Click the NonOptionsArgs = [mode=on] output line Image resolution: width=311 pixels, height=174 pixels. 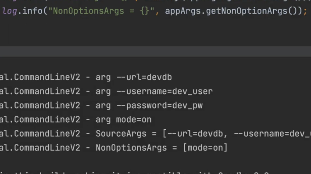click(114, 148)
